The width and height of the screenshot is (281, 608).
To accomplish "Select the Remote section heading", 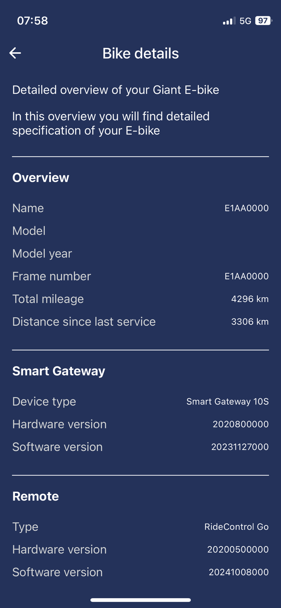I will click(x=35, y=496).
